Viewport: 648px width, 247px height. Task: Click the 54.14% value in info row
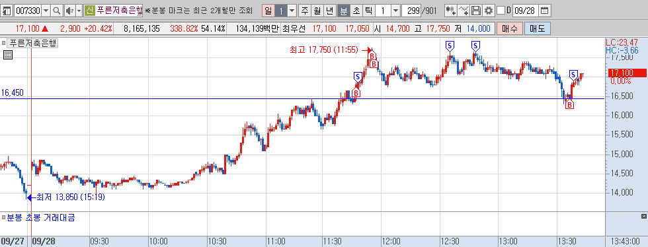[213, 29]
